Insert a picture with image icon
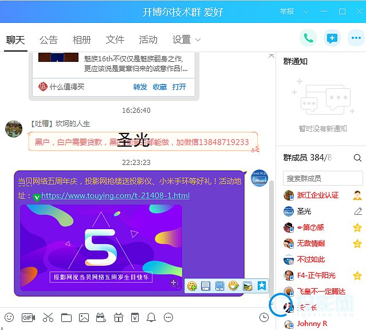This screenshot has width=366, height=330. point(84,317)
